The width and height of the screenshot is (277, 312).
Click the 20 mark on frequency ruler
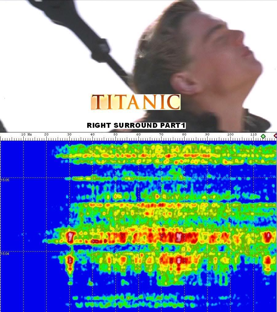pos(46,135)
